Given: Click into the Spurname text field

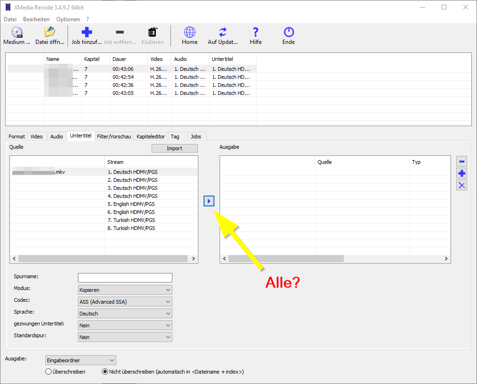Looking at the screenshot, I should pyautogui.click(x=125, y=278).
